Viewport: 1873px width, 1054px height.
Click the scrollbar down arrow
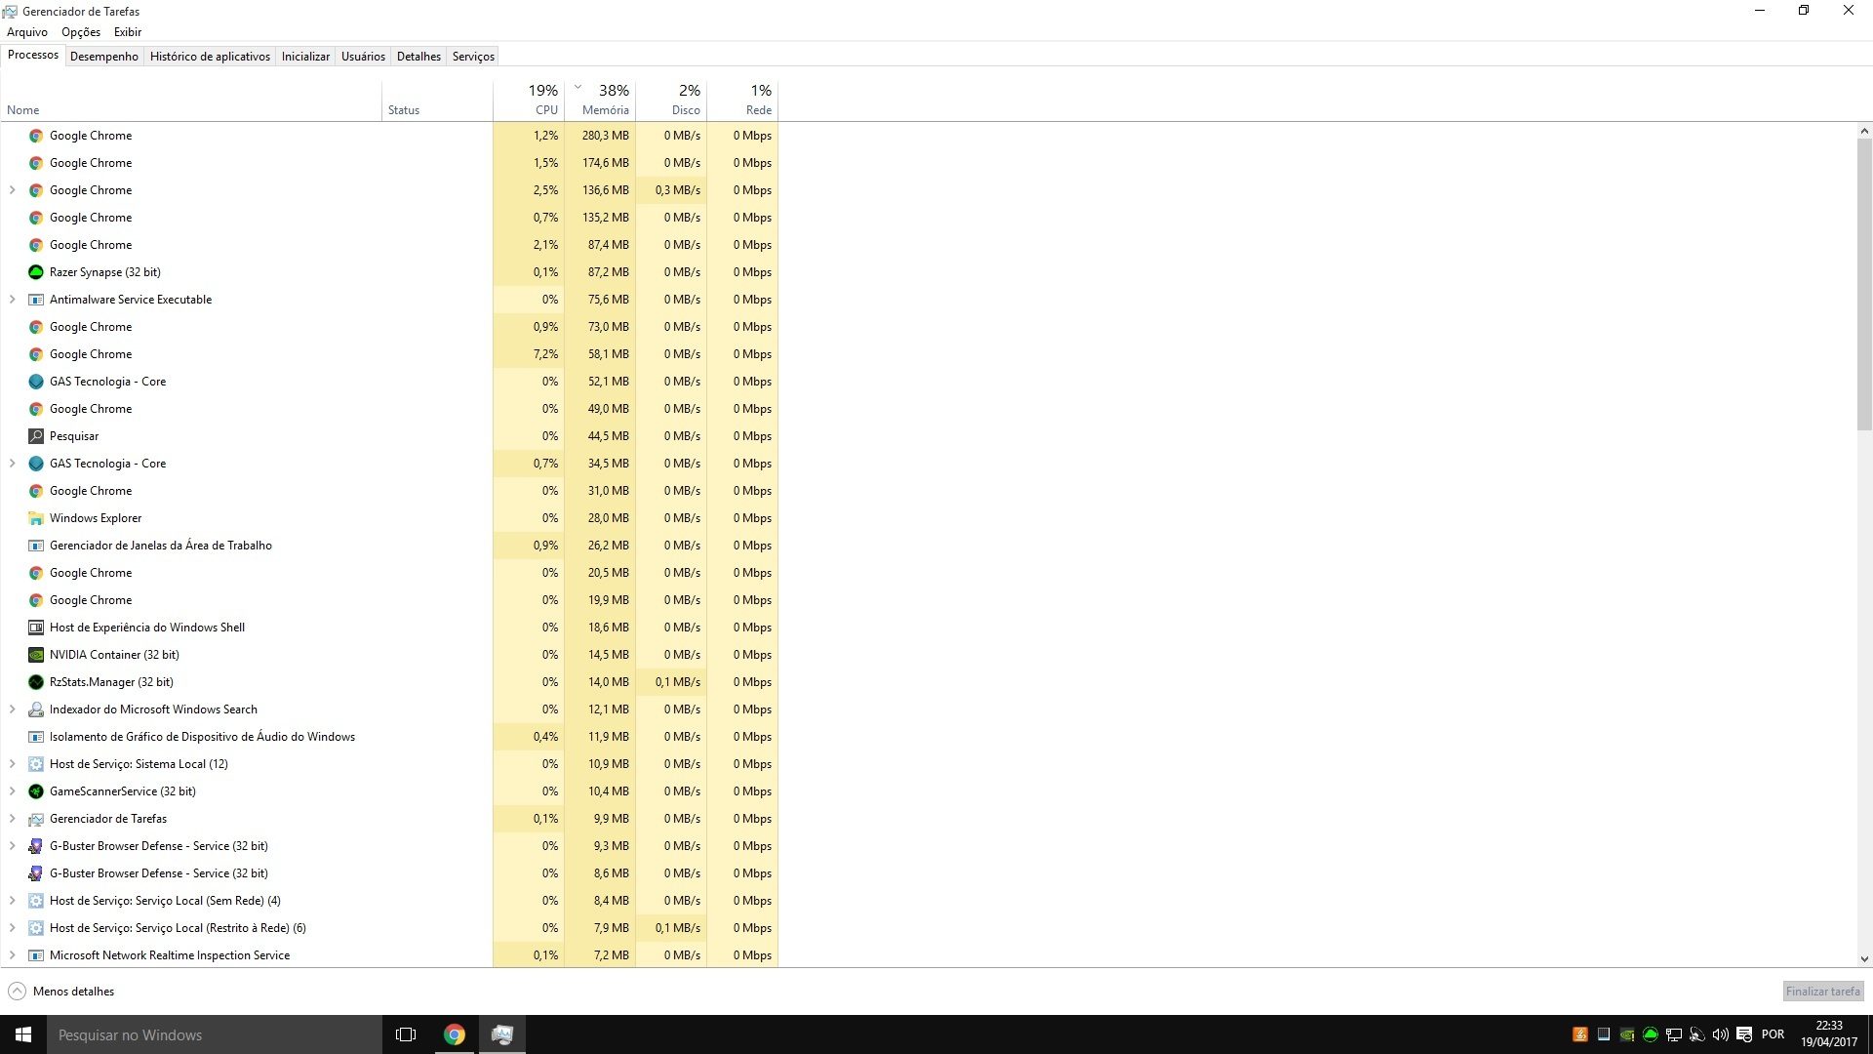(1864, 959)
